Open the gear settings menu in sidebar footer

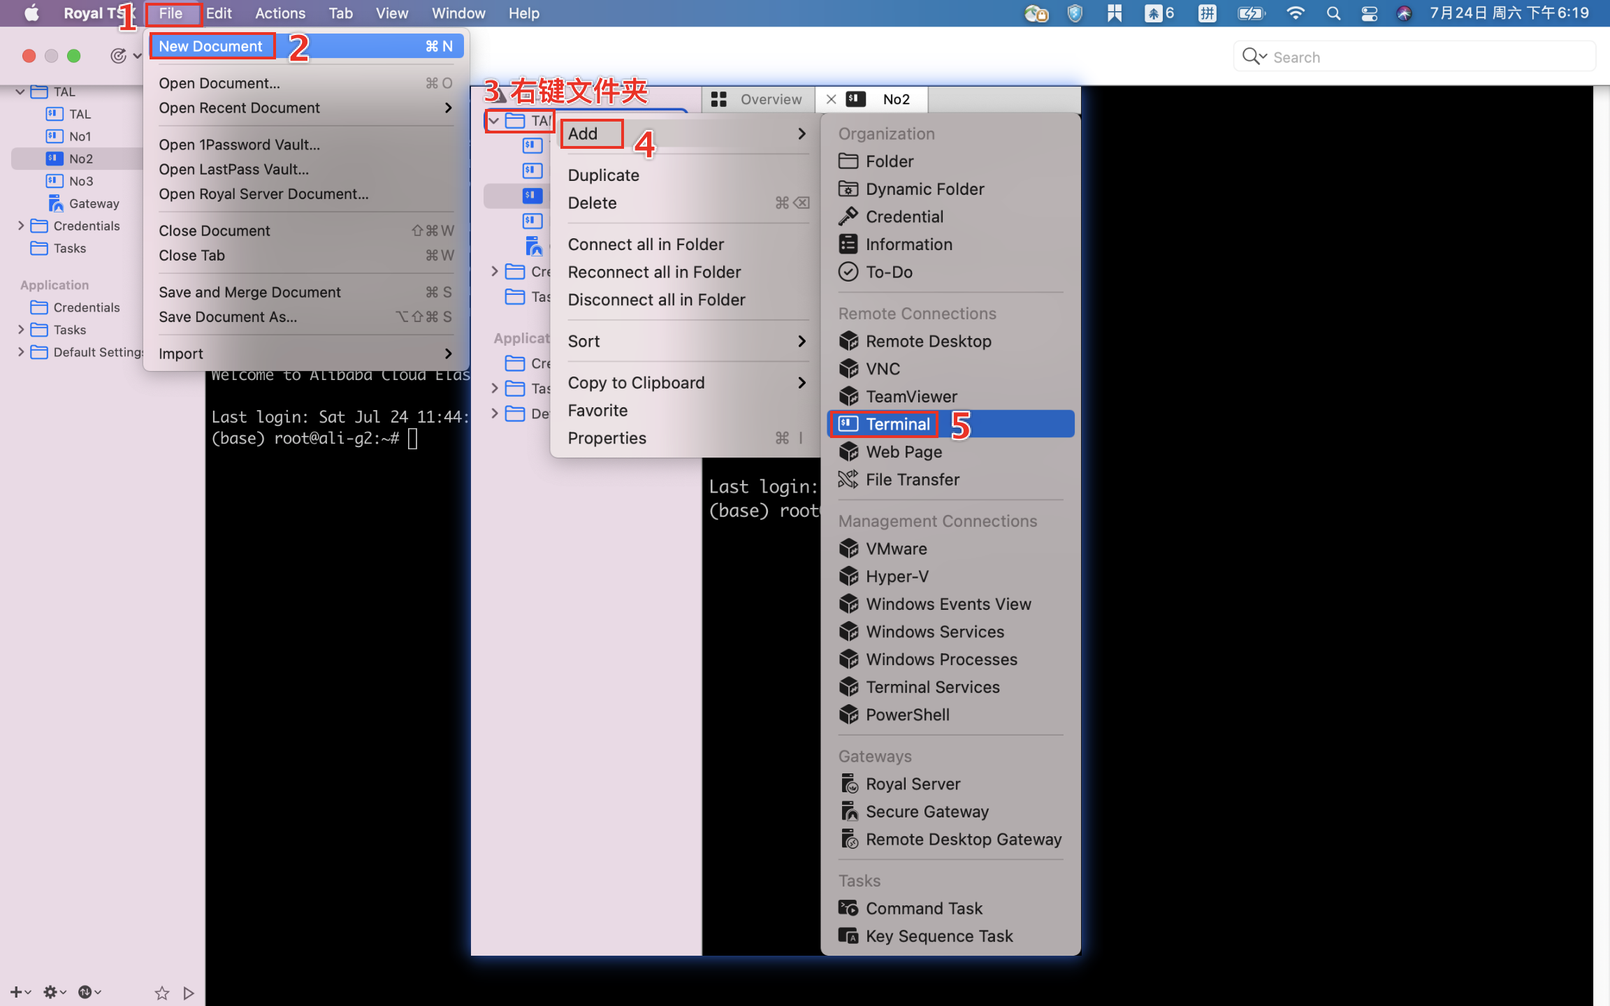55,992
